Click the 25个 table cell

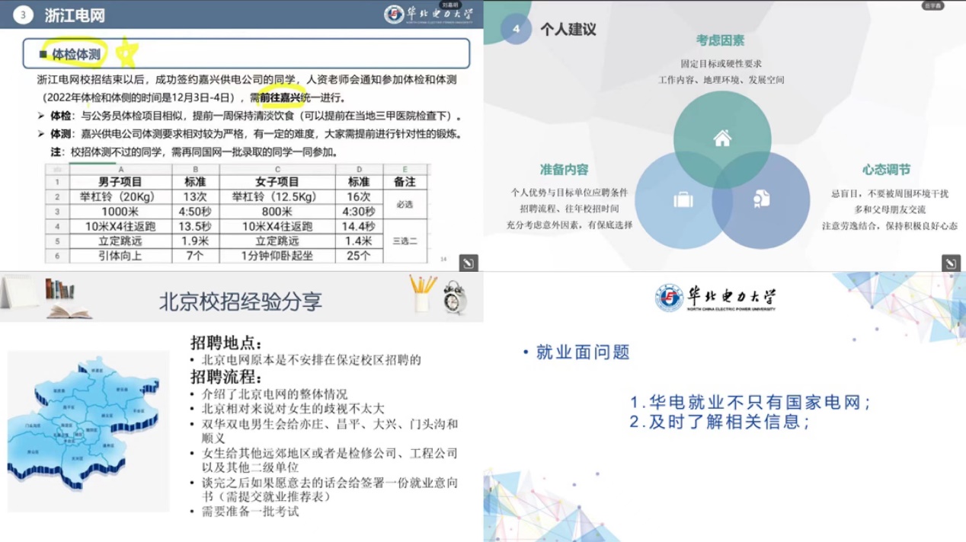point(359,257)
